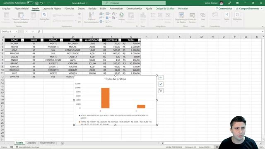The width and height of the screenshot is (265, 149).
Task: Open the Design do Gráfico tab
Action: point(165,8)
